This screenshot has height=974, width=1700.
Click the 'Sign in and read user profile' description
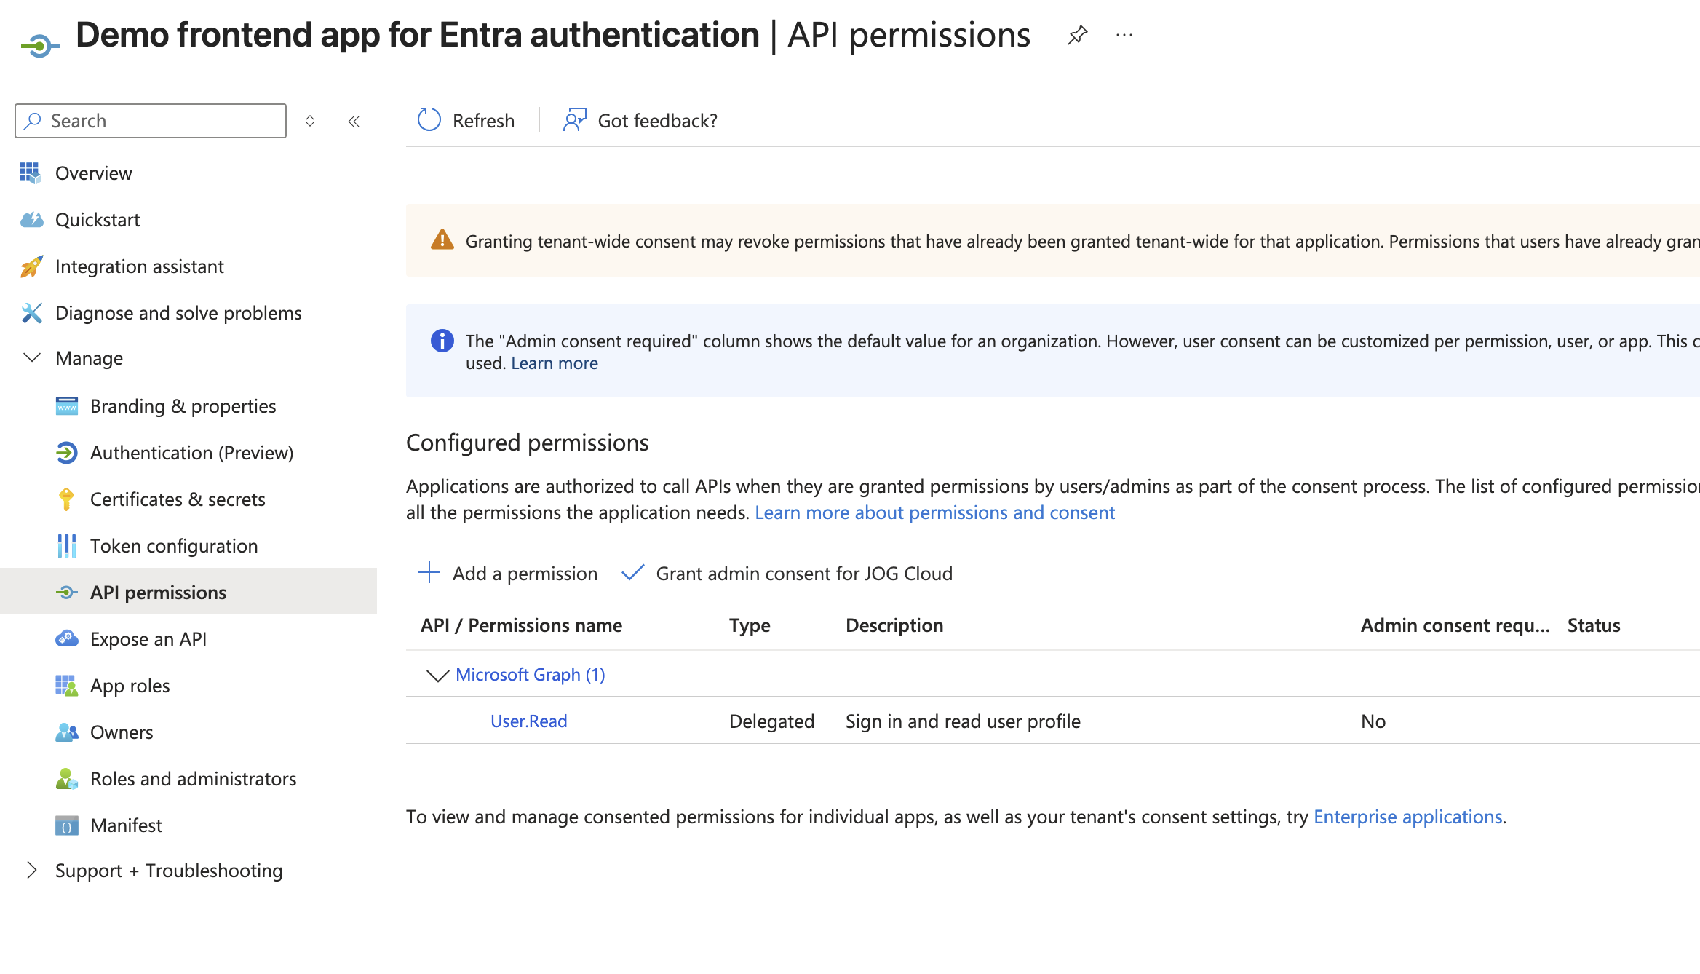pos(963,721)
